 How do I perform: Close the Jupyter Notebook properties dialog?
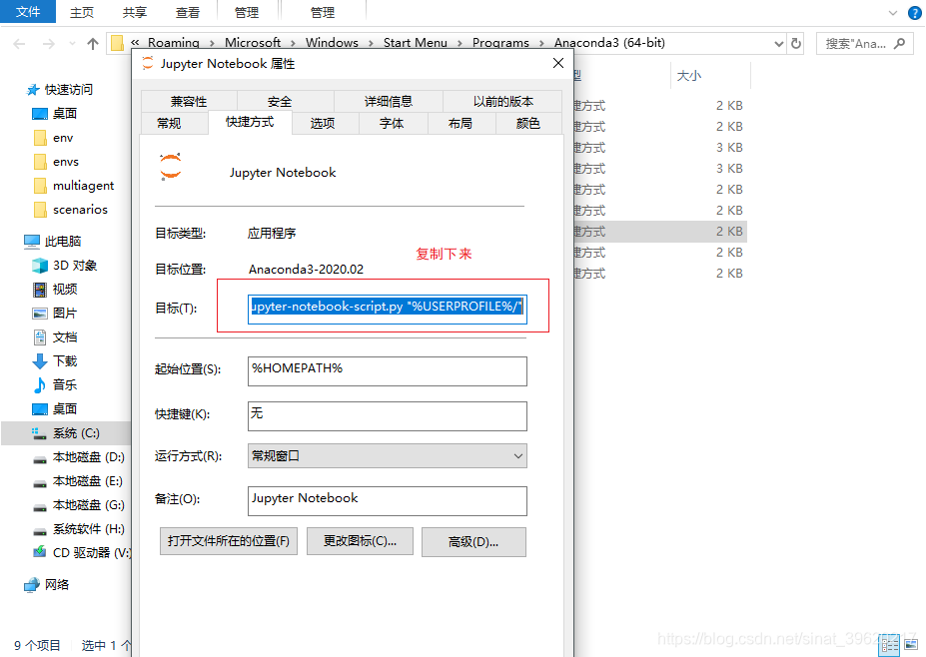point(558,63)
